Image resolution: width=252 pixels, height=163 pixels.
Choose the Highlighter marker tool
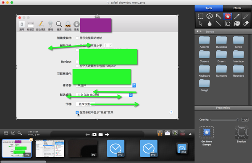pos(246,16)
